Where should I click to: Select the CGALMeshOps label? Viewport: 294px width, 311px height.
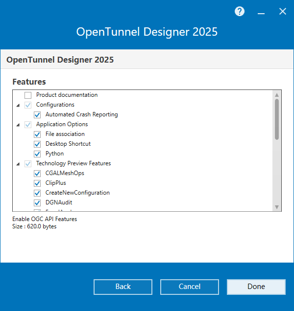65,173
